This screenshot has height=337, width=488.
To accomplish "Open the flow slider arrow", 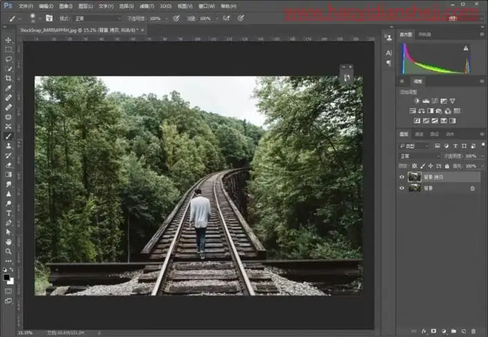I will (217, 19).
